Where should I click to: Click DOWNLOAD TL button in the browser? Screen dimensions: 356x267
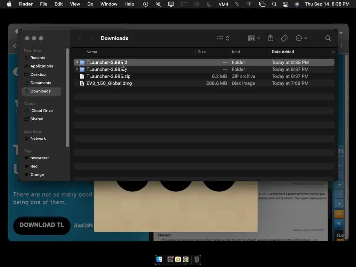tap(42, 225)
